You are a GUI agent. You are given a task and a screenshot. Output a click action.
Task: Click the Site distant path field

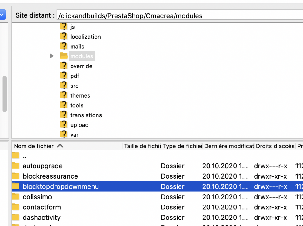pos(179,16)
